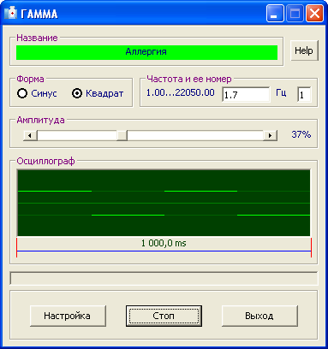
Task: Click the amplitude slider thumb
Action: click(122, 135)
